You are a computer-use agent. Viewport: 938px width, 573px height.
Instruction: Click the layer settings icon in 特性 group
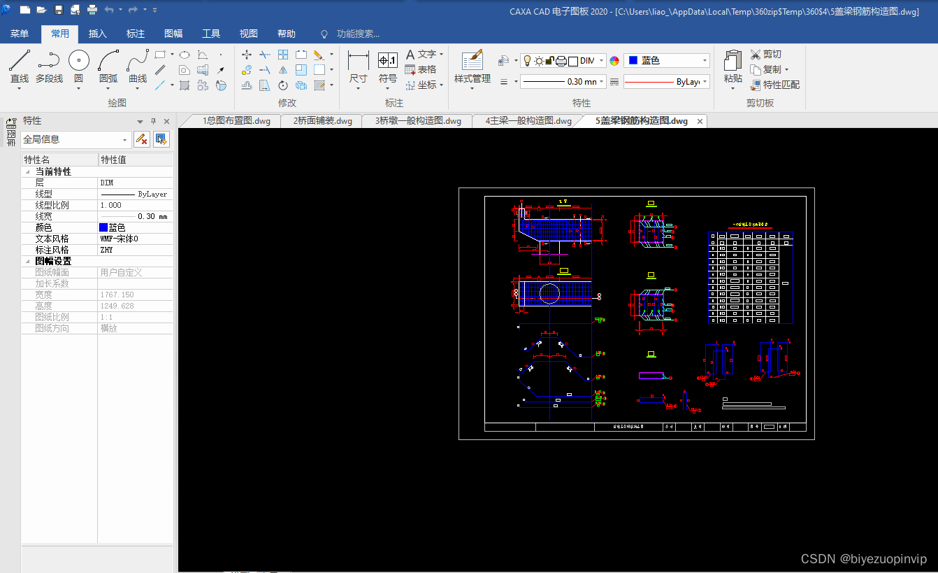coord(504,61)
